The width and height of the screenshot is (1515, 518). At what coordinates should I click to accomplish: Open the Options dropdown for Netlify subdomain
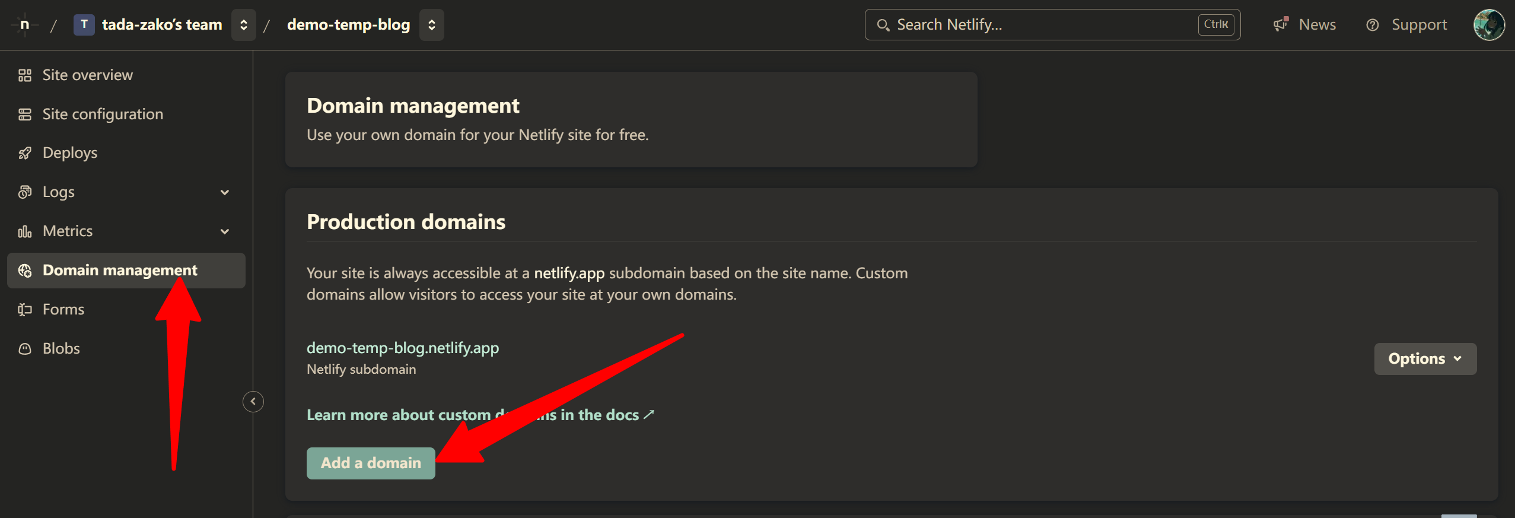tap(1425, 359)
